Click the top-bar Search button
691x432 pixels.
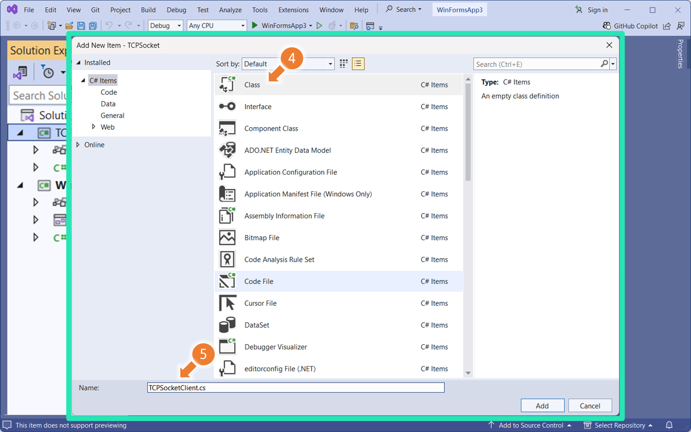click(x=403, y=9)
